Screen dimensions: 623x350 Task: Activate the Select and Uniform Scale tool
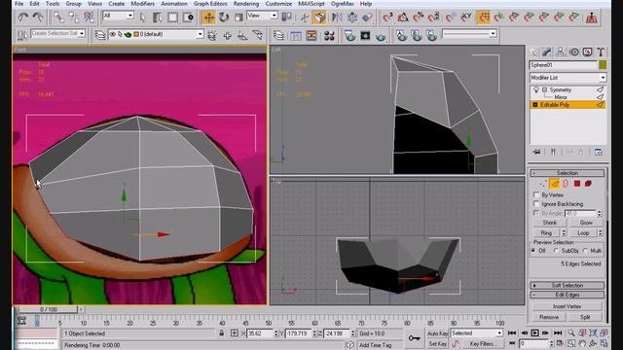click(238, 17)
